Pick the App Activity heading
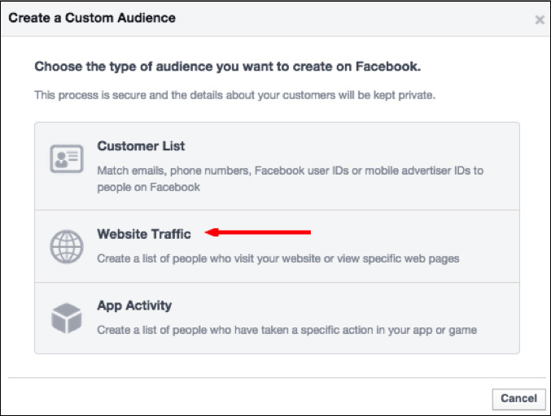This screenshot has width=551, height=416. point(134,305)
